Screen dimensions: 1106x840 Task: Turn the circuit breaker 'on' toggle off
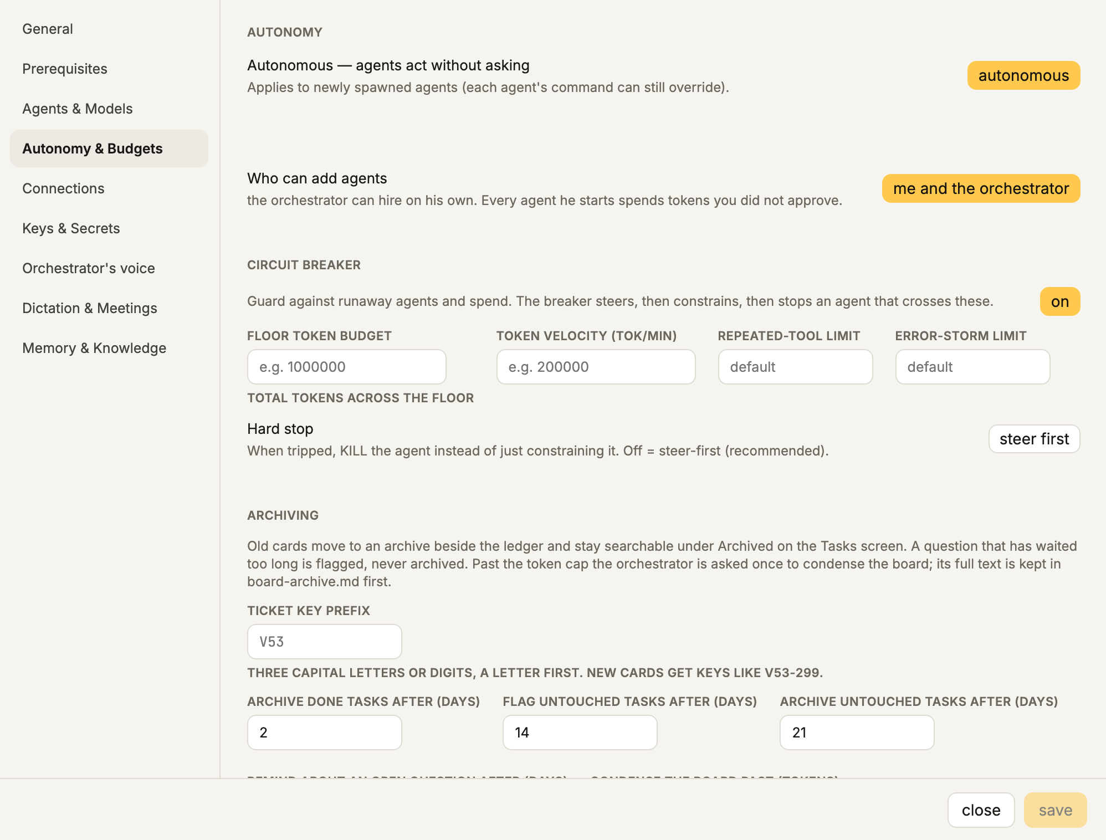(x=1060, y=301)
